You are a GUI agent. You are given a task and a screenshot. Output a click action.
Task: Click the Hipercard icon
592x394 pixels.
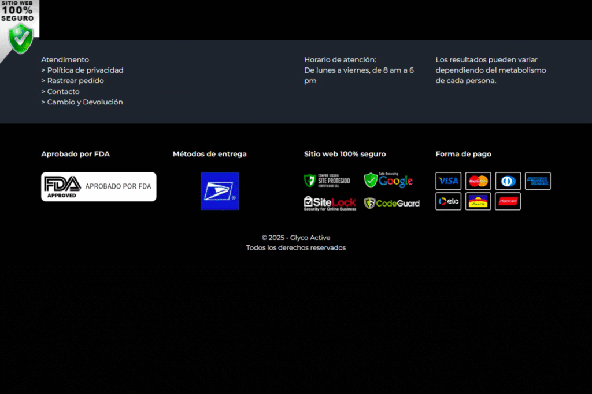click(508, 201)
